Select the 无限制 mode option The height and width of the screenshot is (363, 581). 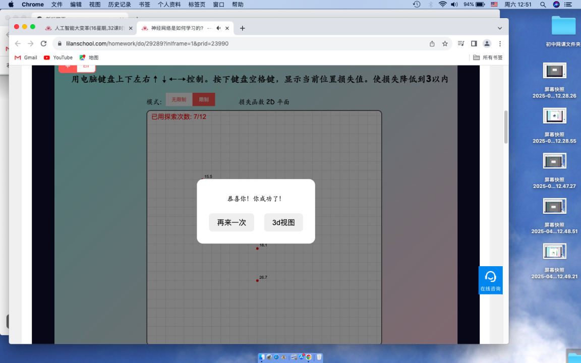pos(179,100)
